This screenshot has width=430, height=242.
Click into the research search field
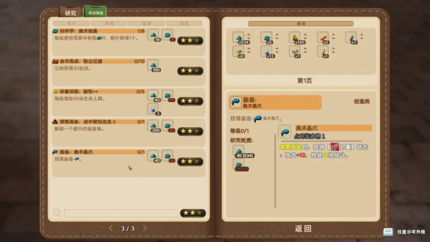tap(121, 213)
